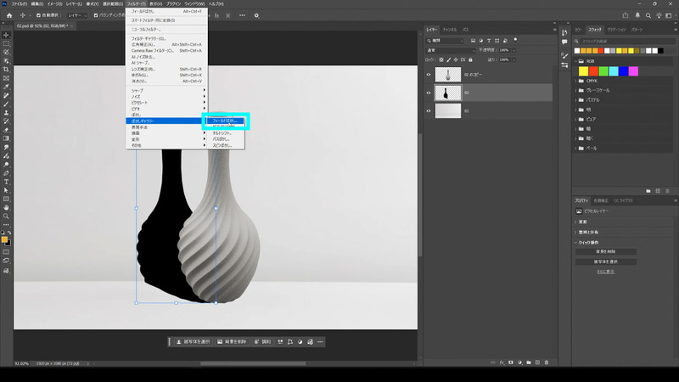Image resolution: width=679 pixels, height=382 pixels.
Task: Hide the '01' layer
Action: pos(429,111)
